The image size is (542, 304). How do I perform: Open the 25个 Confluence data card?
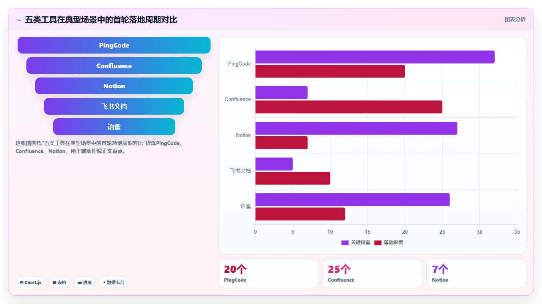[x=372, y=273]
